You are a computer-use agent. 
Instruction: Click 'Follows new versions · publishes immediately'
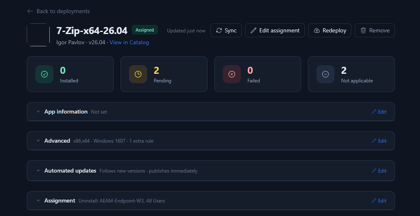148,171
